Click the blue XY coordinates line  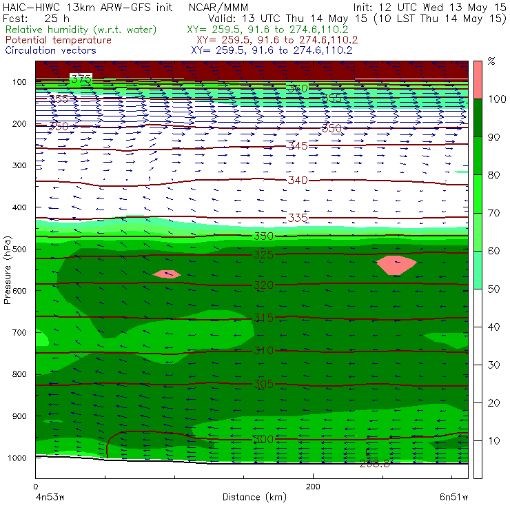pyautogui.click(x=272, y=50)
